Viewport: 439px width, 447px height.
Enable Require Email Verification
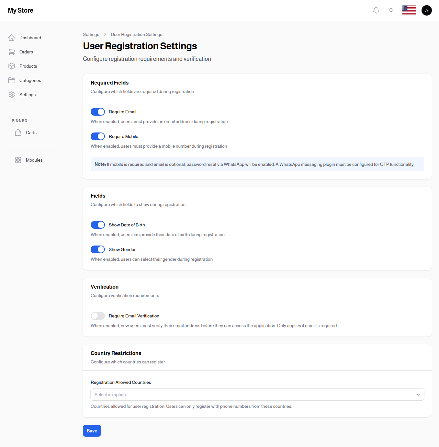click(x=97, y=316)
